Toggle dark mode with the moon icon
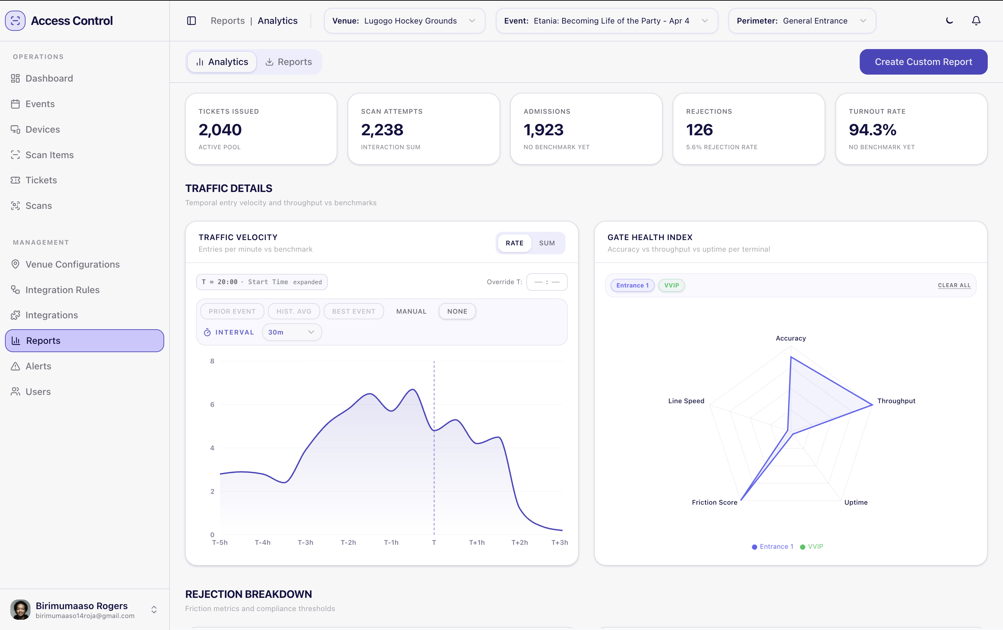 [x=950, y=21]
